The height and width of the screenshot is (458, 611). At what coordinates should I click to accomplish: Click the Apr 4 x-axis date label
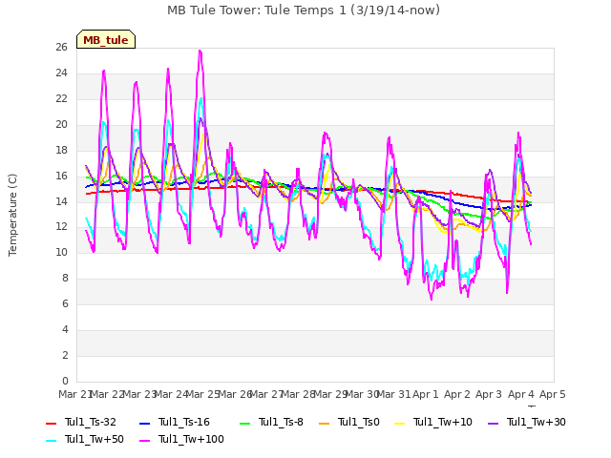click(x=521, y=394)
